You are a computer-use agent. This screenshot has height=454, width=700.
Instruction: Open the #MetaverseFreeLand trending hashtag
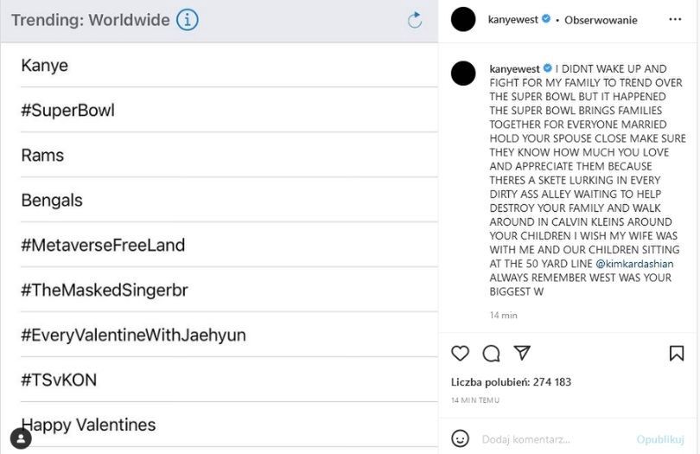pyautogui.click(x=103, y=246)
